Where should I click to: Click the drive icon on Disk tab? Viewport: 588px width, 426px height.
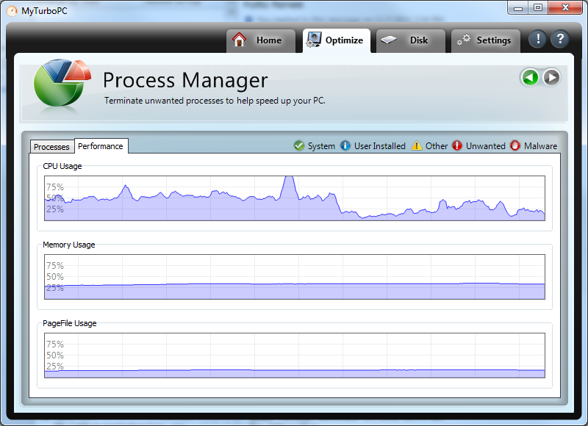(x=389, y=40)
